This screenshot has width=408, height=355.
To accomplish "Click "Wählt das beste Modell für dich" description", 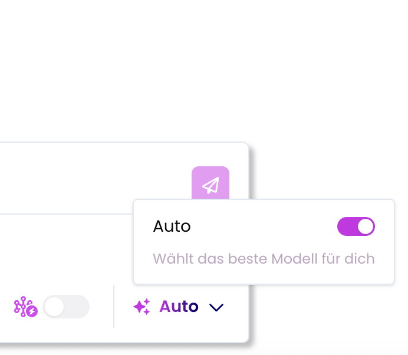I will 264,259.
